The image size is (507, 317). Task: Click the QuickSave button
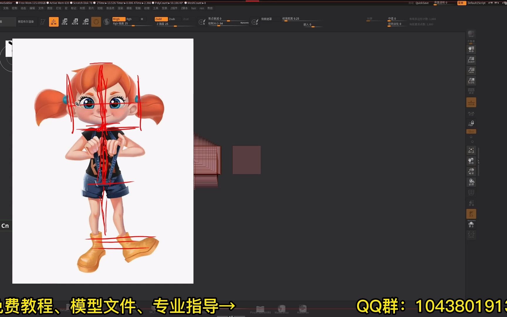click(x=422, y=3)
